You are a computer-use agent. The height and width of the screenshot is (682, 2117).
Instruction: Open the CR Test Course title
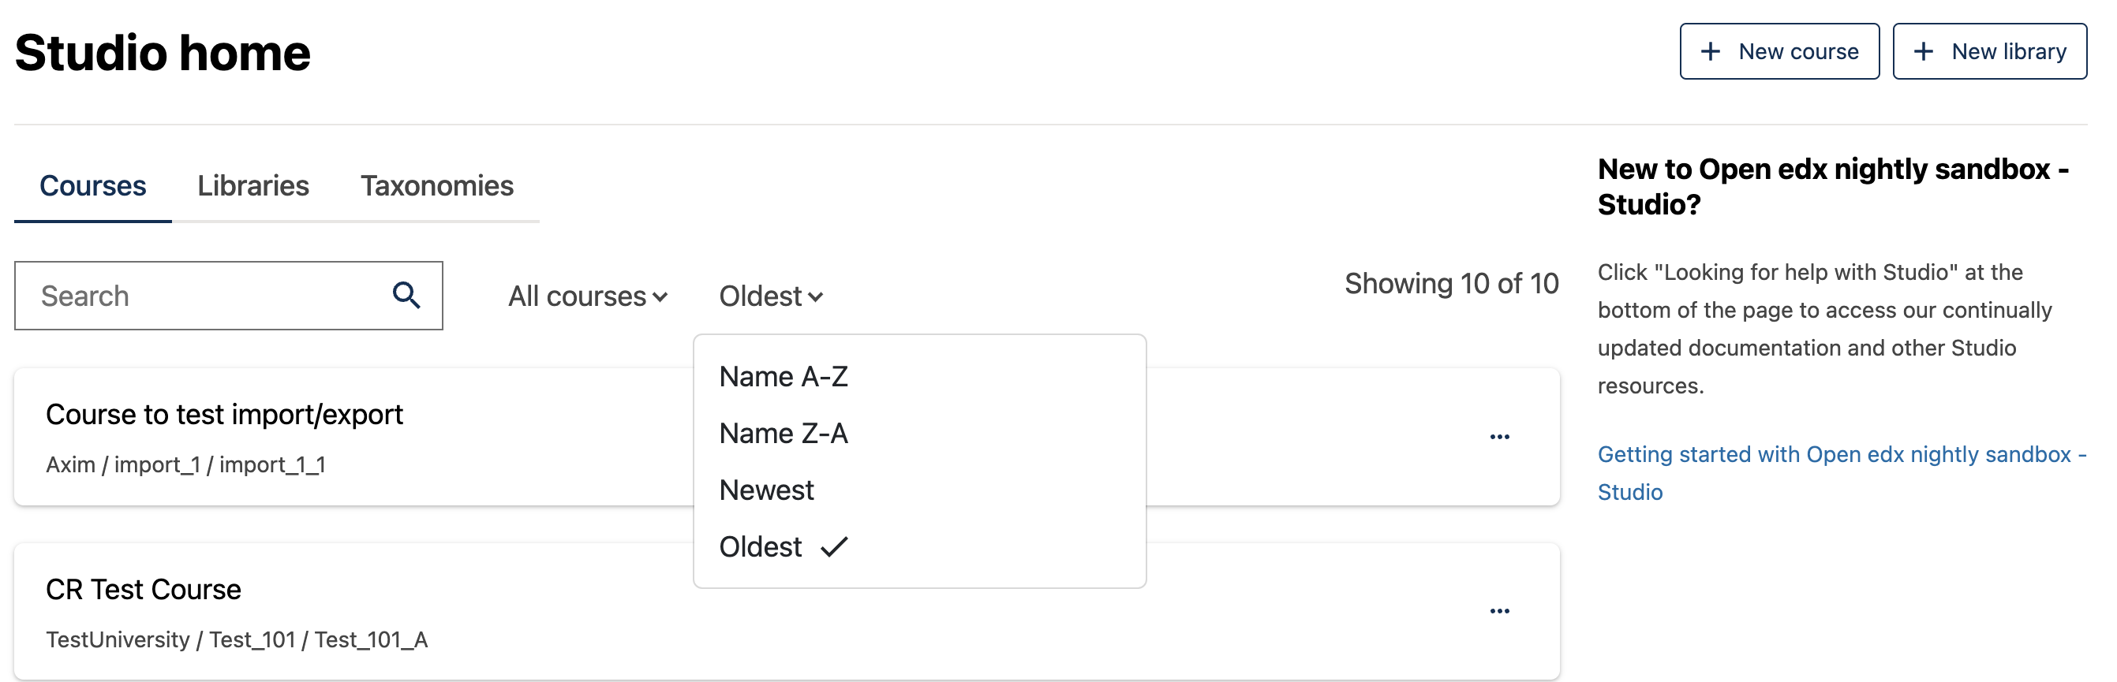(144, 589)
